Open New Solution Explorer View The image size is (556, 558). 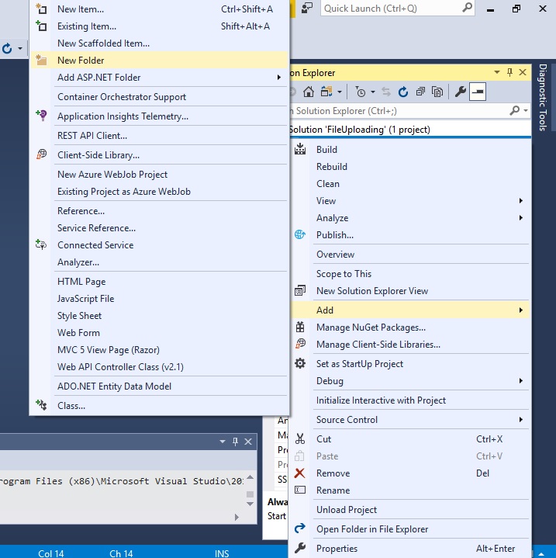click(x=410, y=291)
